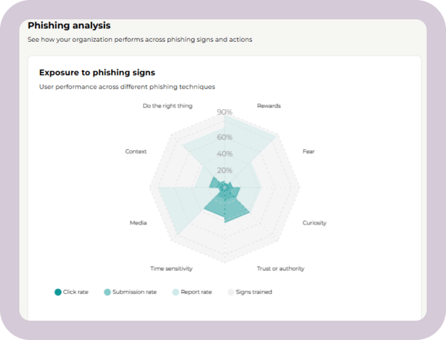The height and width of the screenshot is (340, 446).
Task: Click the grey Signs trained legend dot
Action: (x=231, y=292)
